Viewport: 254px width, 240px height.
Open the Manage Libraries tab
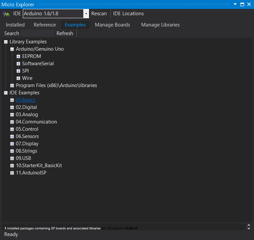160,25
